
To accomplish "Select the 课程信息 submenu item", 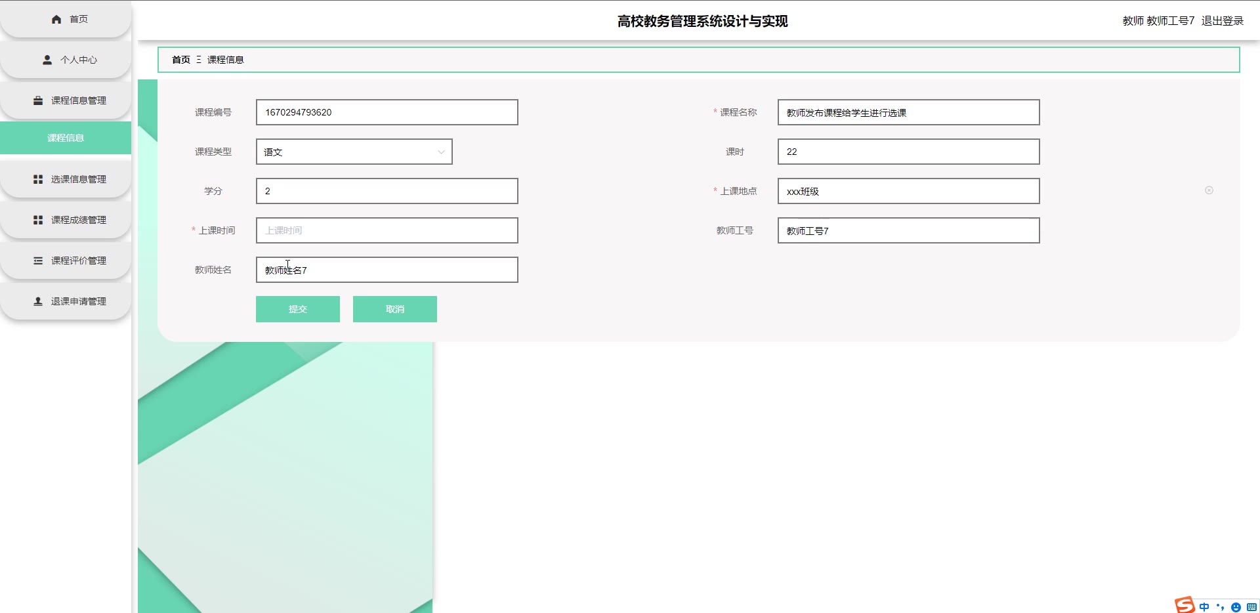I will 66,138.
